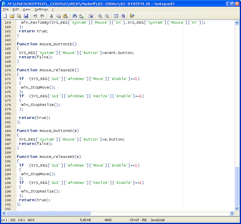Click 'Win_StopResize();' on line 198
The image size is (241, 224).
41,191
